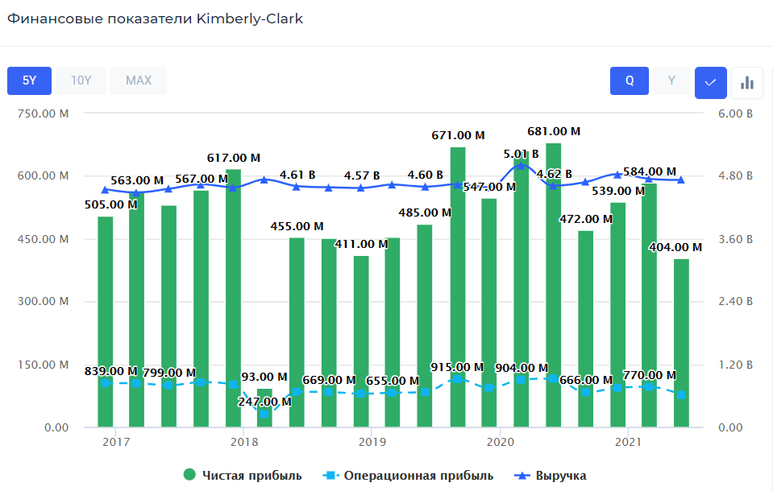This screenshot has width=773, height=491.
Task: Click the 671.00 M bar label
Action: coord(458,135)
